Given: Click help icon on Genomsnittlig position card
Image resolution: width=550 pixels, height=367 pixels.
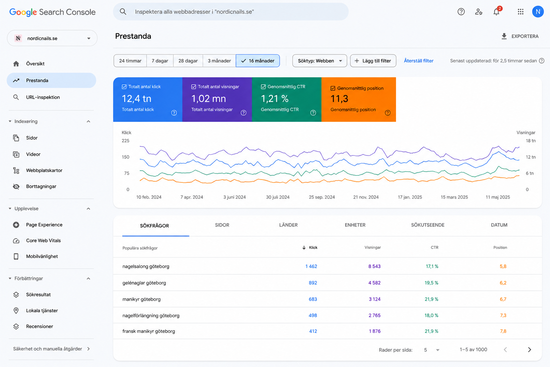Looking at the screenshot, I should click(388, 113).
